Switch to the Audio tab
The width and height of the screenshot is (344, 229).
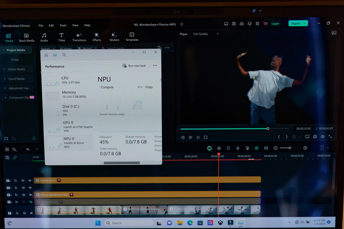tap(44, 37)
